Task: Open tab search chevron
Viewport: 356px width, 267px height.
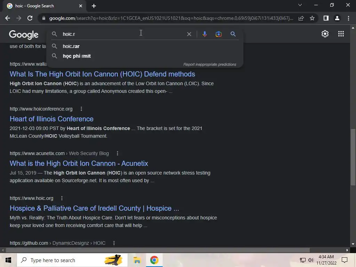Action: coord(300,5)
